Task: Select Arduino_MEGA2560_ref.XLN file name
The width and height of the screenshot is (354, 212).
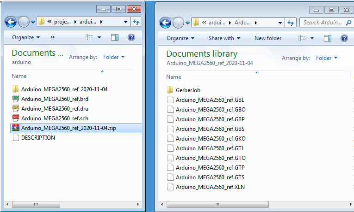Action: pyautogui.click(x=210, y=187)
